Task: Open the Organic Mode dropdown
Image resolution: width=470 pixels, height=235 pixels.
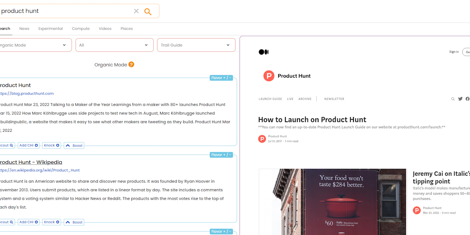Action: (x=35, y=45)
